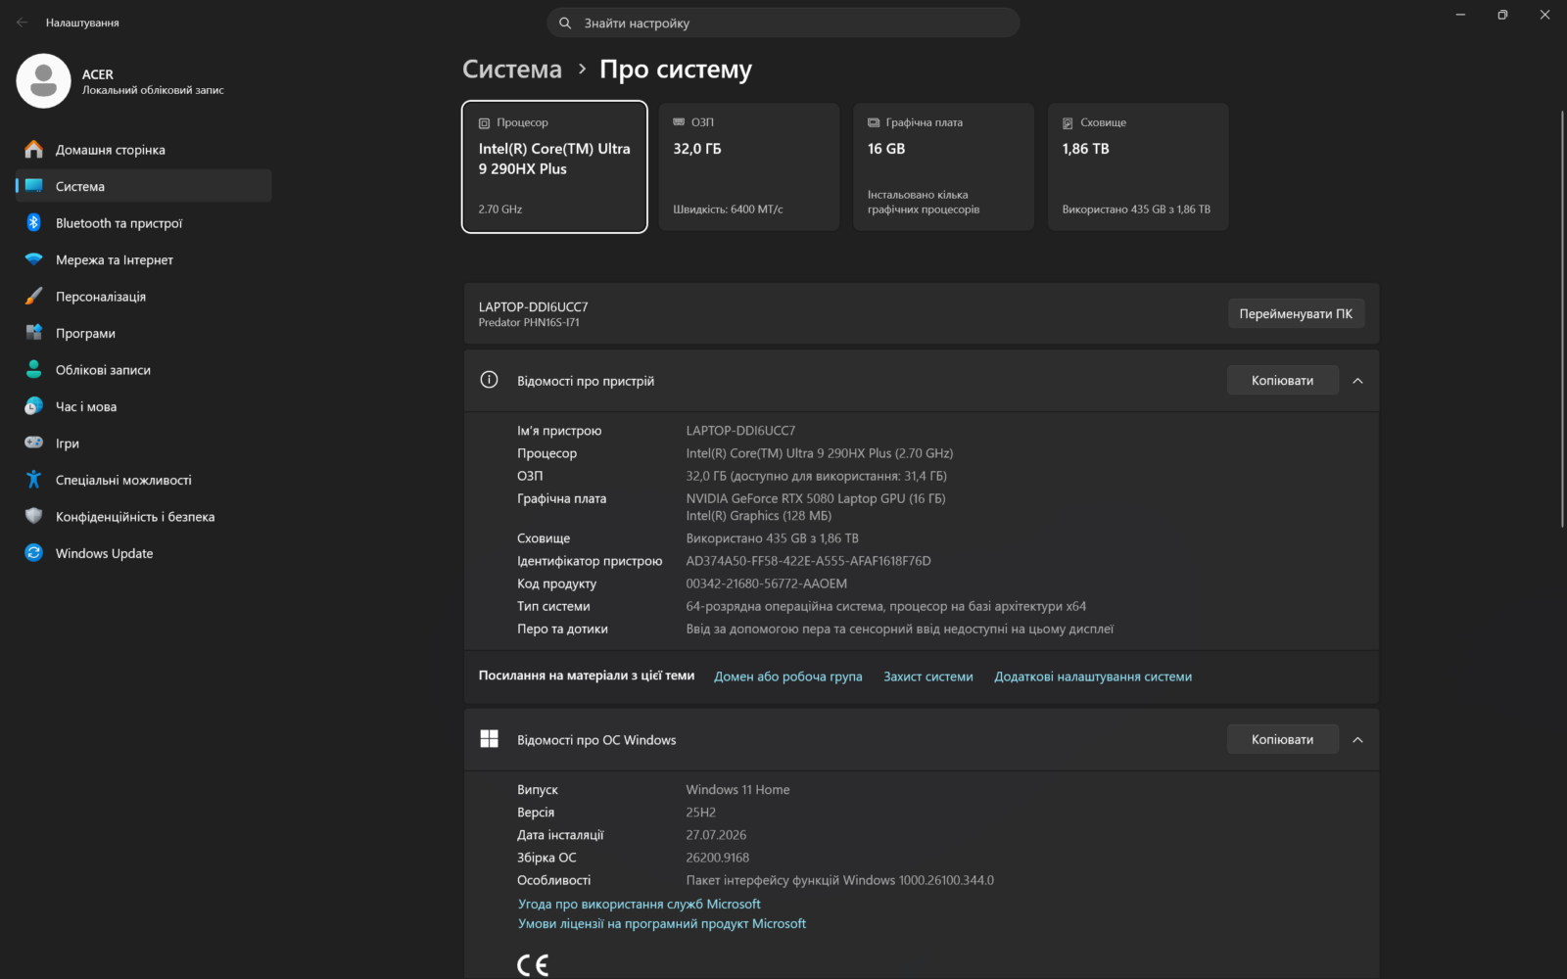Open Конфіденційність і безпека settings
Image resolution: width=1567 pixels, height=979 pixels.
click(x=143, y=517)
